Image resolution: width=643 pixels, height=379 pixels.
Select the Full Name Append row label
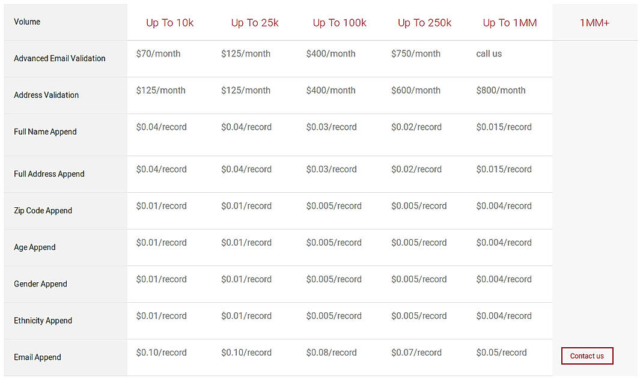pyautogui.click(x=45, y=132)
